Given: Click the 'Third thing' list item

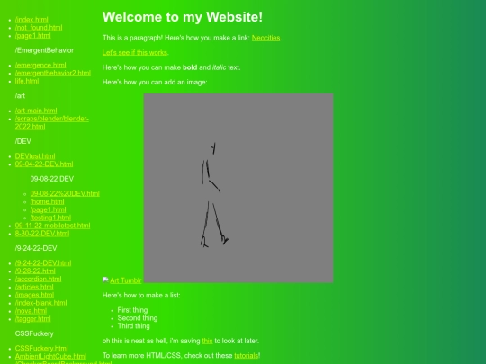Looking at the screenshot, I should pyautogui.click(x=134, y=326).
